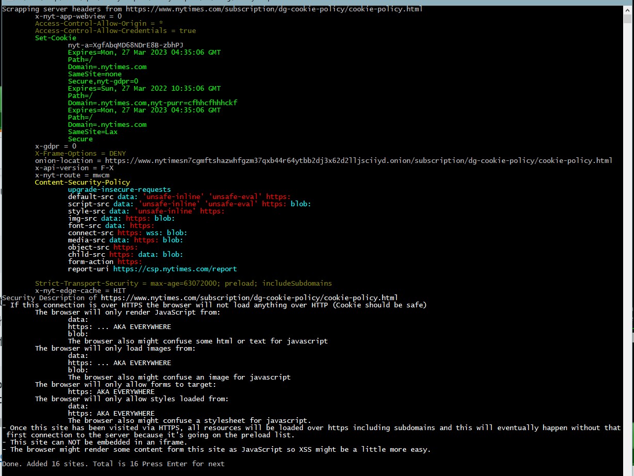This screenshot has height=476, width=634.
Task: Click the vertical scrollbar thumb
Action: [x=627, y=19]
